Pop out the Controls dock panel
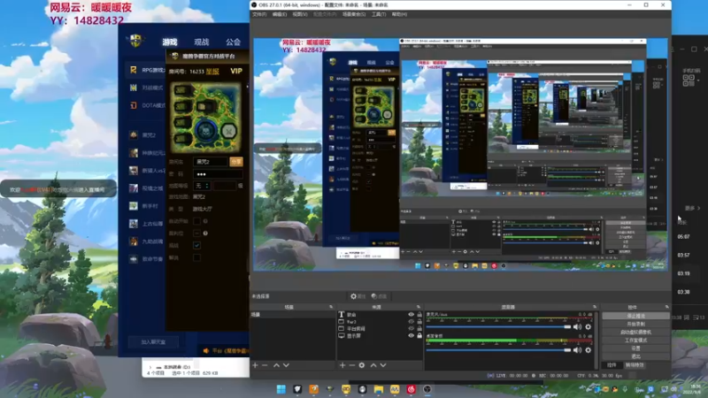 point(666,307)
